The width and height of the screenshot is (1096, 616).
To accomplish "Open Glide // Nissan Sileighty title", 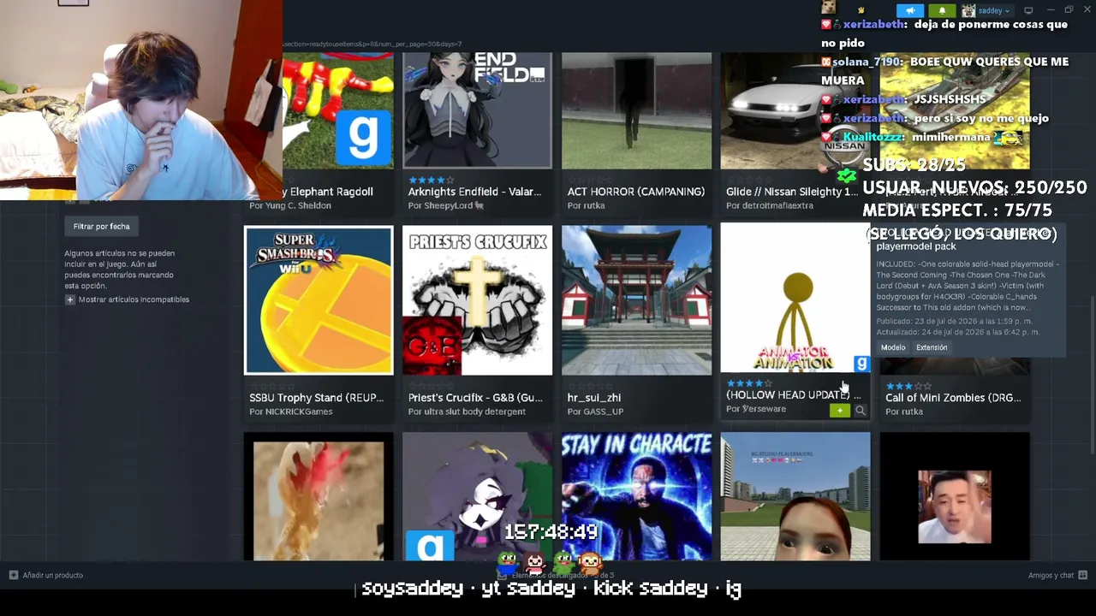I will click(x=792, y=192).
